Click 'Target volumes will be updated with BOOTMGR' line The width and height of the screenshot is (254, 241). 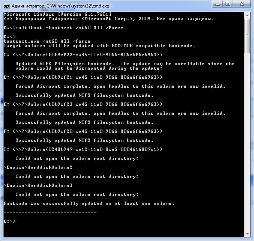tap(99, 46)
